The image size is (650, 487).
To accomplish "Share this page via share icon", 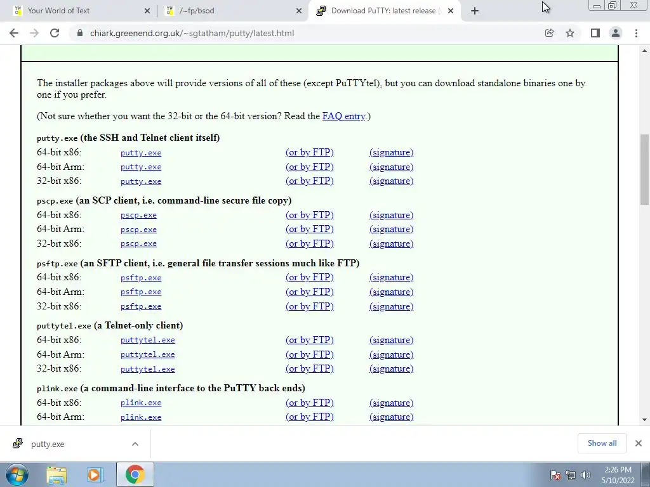I will tap(549, 33).
